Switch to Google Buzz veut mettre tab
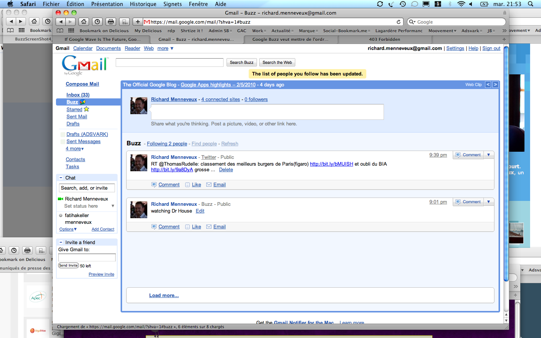 tap(290, 39)
